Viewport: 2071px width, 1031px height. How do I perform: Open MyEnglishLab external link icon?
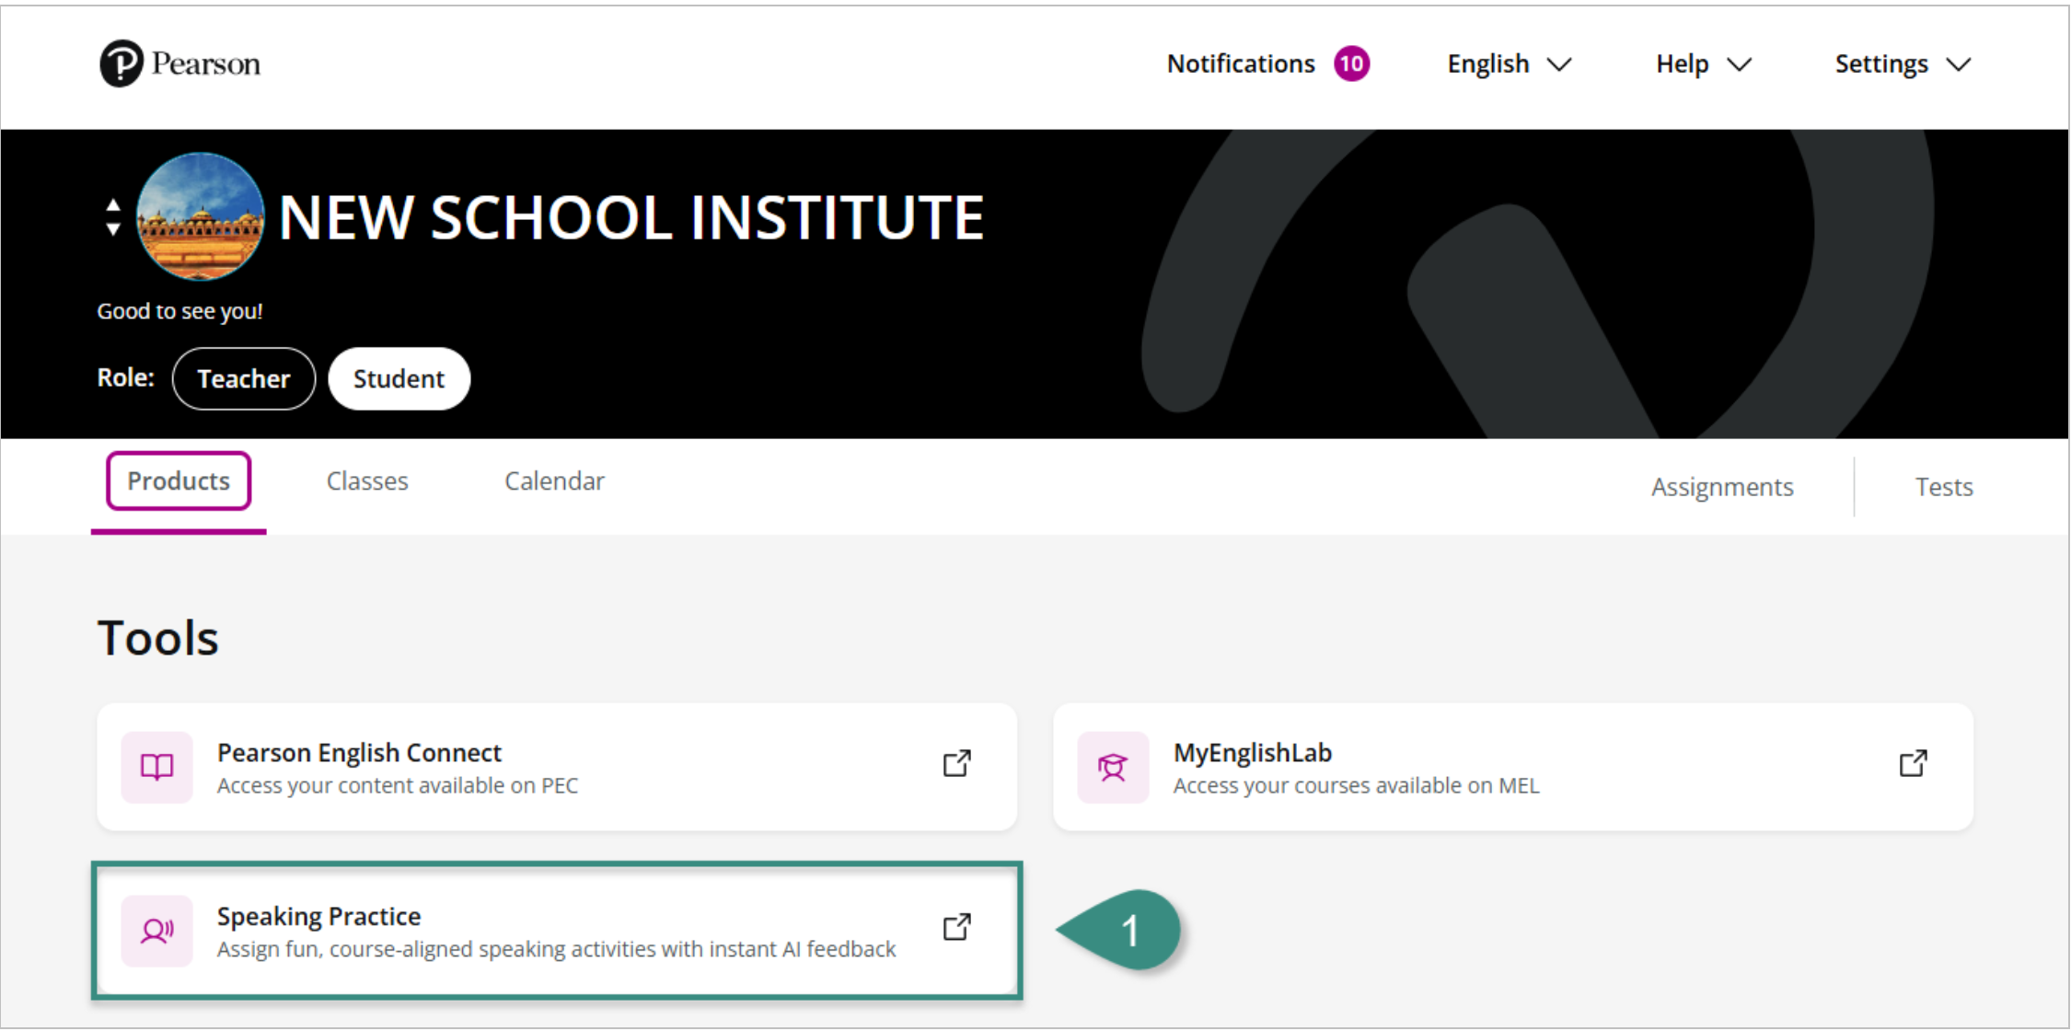coord(1913,763)
